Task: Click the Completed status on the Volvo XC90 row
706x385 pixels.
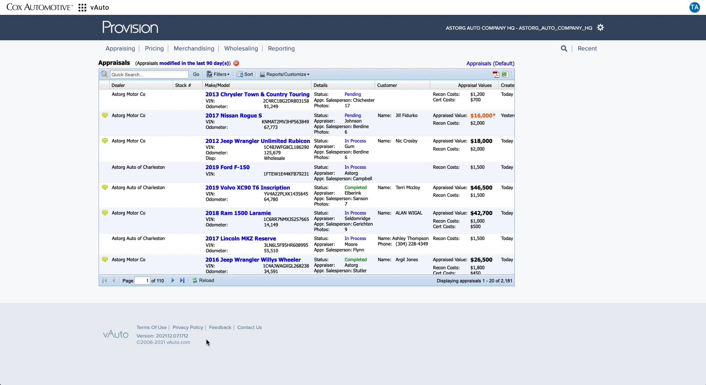Action: point(356,188)
